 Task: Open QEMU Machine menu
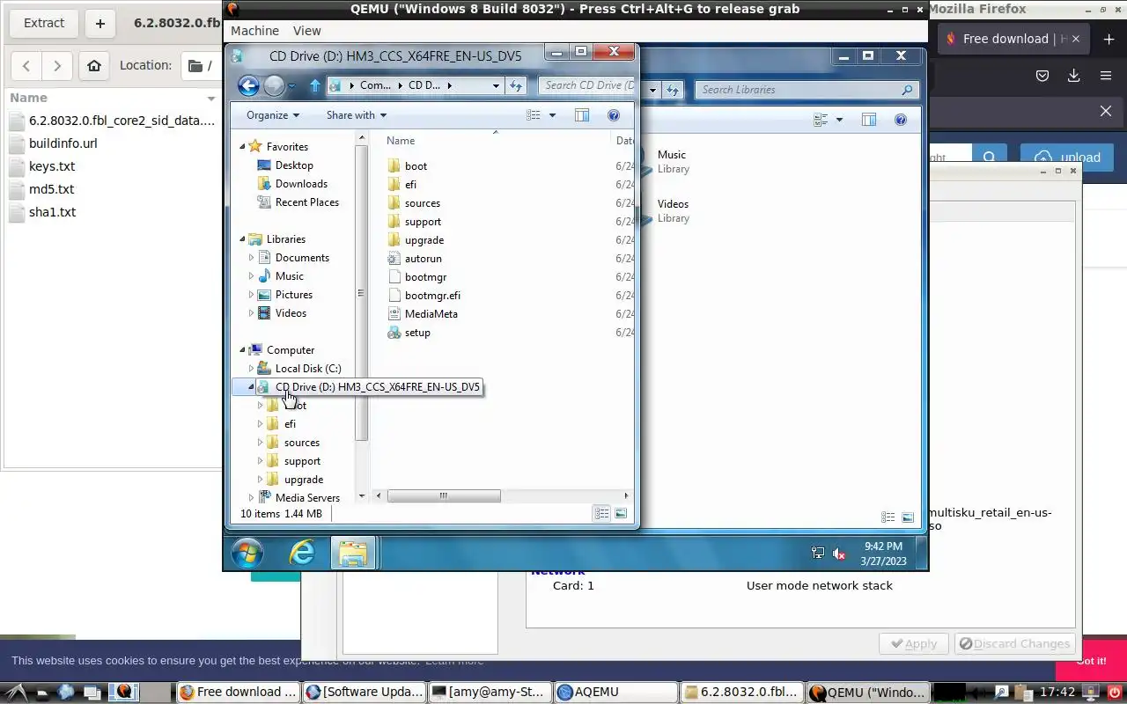254,31
